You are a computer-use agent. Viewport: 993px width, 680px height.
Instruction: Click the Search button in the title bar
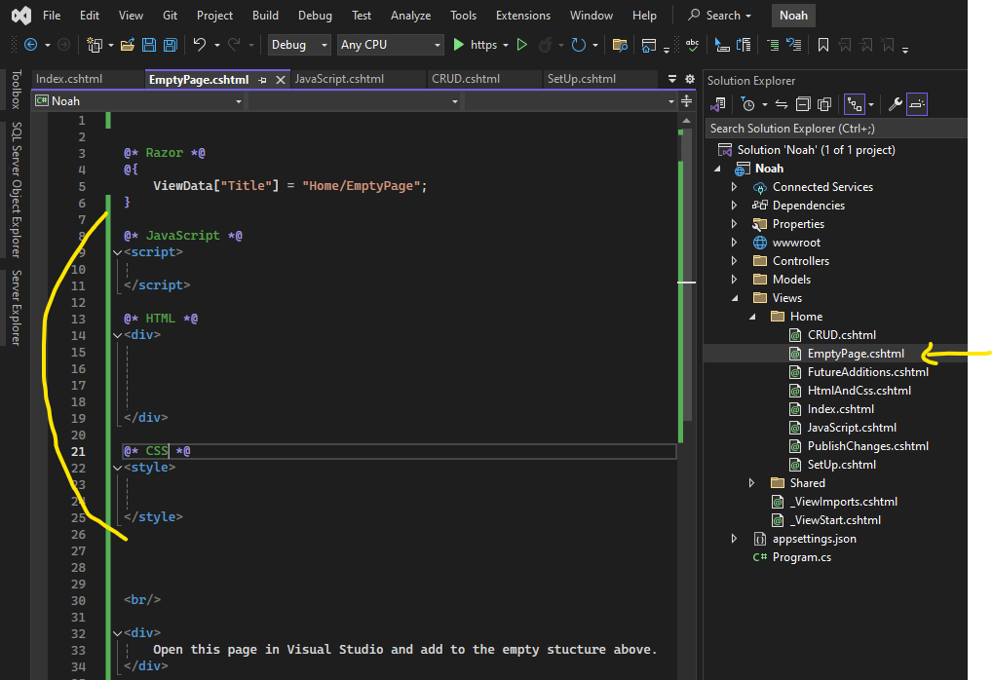click(720, 16)
